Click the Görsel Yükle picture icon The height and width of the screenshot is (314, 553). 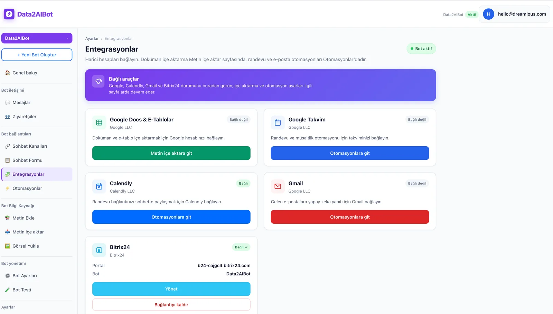(x=8, y=246)
